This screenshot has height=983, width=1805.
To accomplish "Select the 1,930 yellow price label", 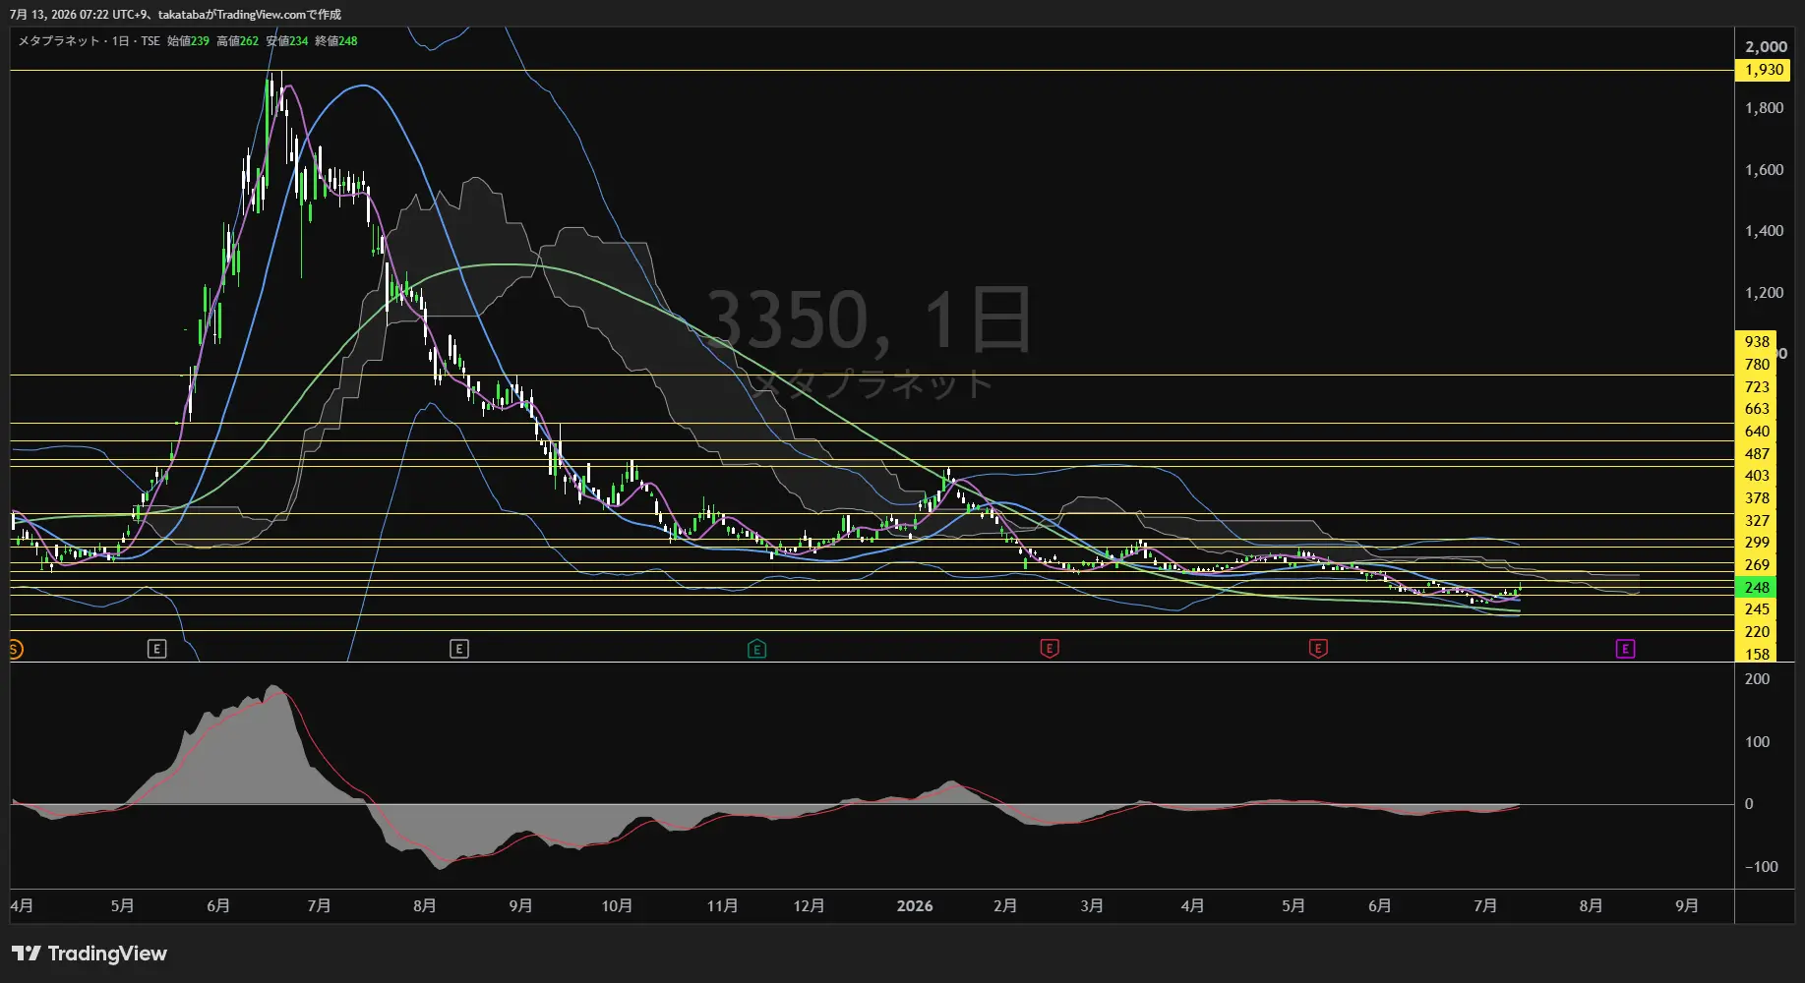I will pyautogui.click(x=1764, y=70).
